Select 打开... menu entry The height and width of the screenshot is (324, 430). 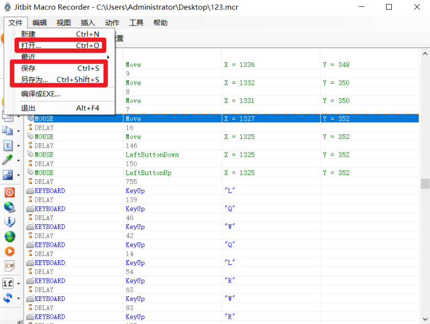point(60,45)
